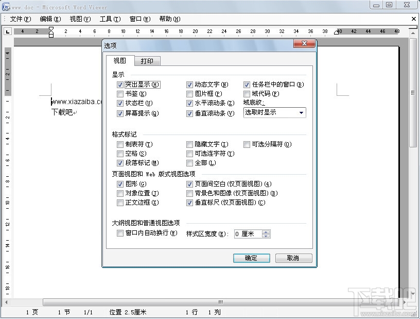This screenshot has width=420, height=319.
Task: Disable the 水平滚动条 checkbox
Action: [x=190, y=103]
